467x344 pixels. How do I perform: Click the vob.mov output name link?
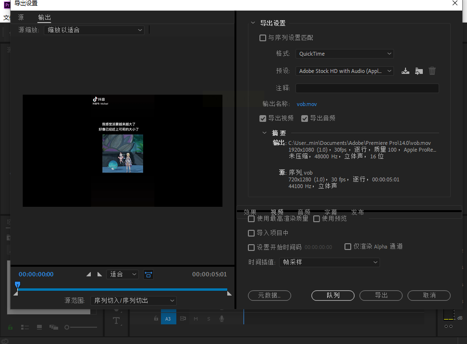click(307, 104)
